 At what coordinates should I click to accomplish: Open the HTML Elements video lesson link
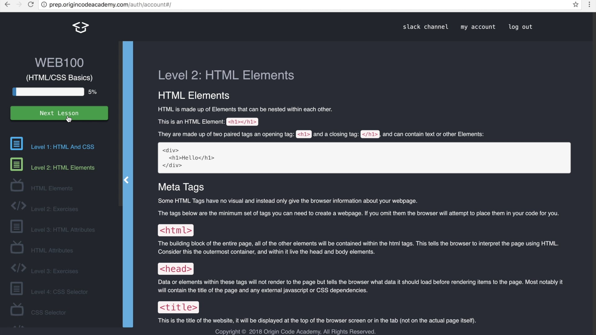coord(52,188)
